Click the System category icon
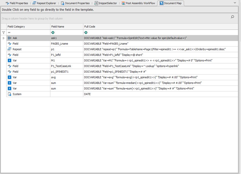The height and width of the screenshot is (174, 241). pos(10,94)
